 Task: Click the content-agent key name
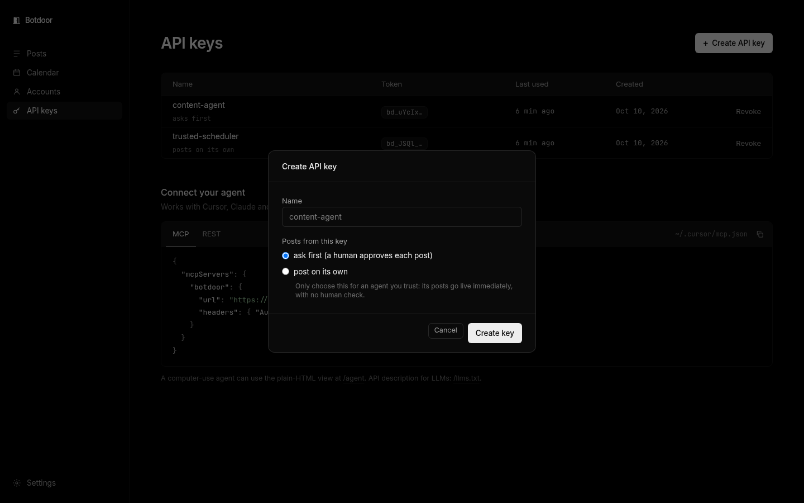coord(199,105)
